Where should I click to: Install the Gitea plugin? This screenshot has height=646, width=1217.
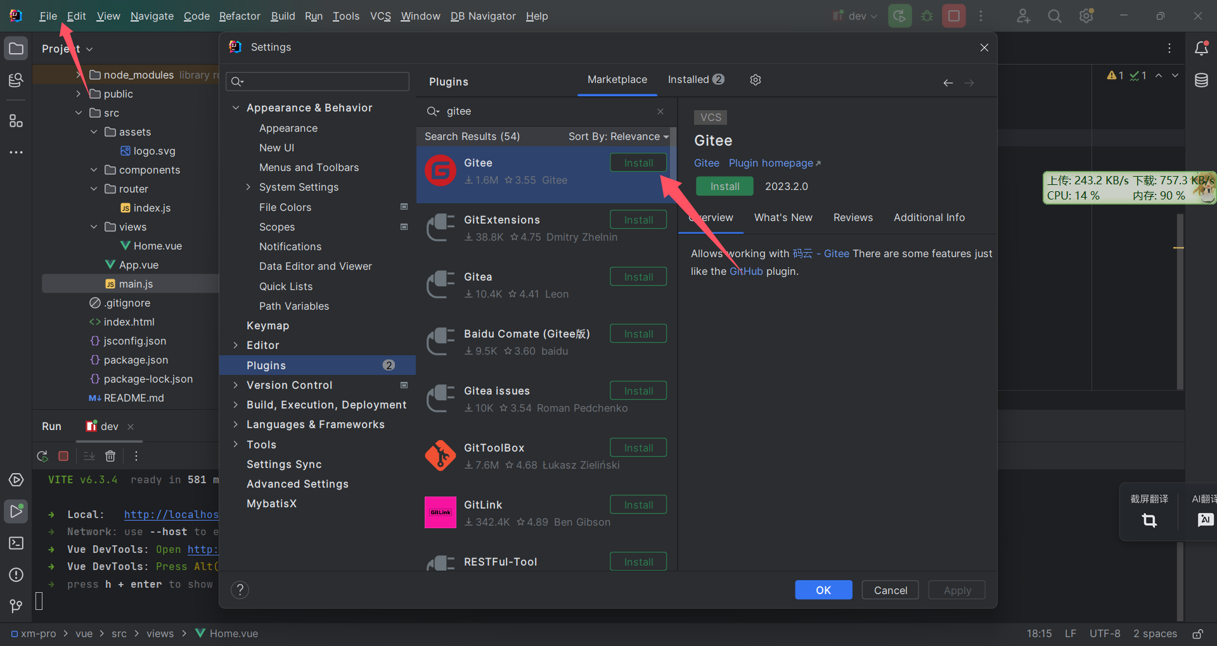[638, 277]
